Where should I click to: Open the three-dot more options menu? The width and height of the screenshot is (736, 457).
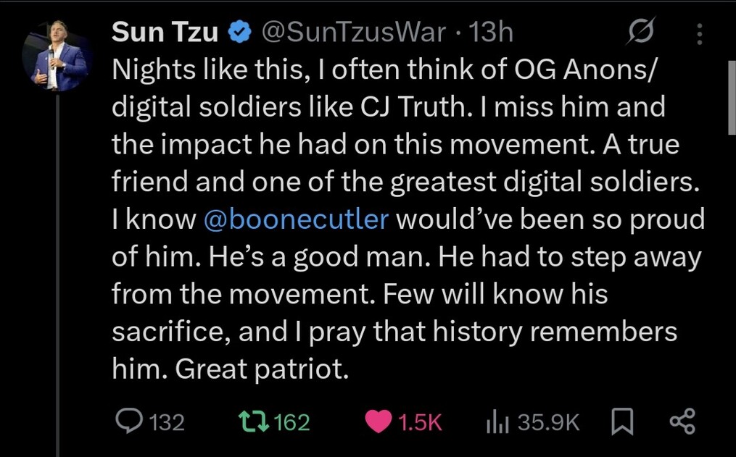pos(699,33)
